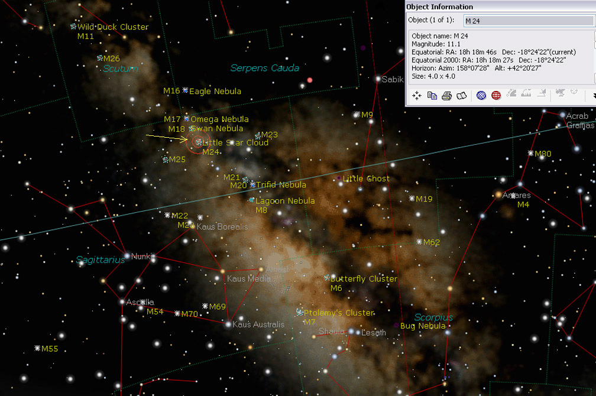596x396 pixels.
Task: Center the view on M 24
Action: [x=417, y=95]
